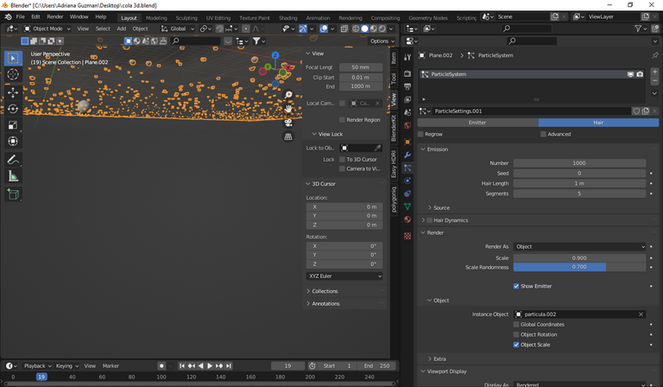Image resolution: width=663 pixels, height=387 pixels.
Task: Open the Tool properties tab icon
Action: [407, 57]
